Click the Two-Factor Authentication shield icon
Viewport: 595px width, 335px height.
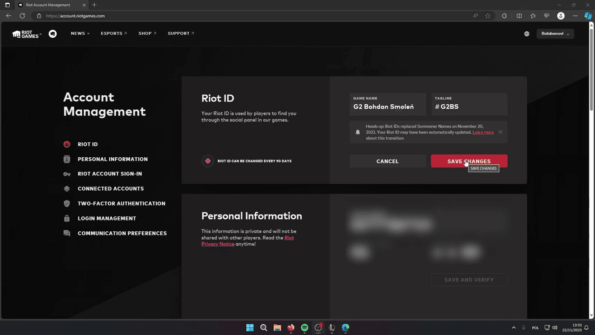(67, 203)
